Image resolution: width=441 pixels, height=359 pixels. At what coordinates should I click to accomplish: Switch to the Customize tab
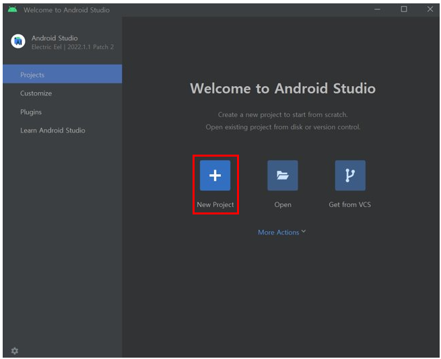click(63, 93)
